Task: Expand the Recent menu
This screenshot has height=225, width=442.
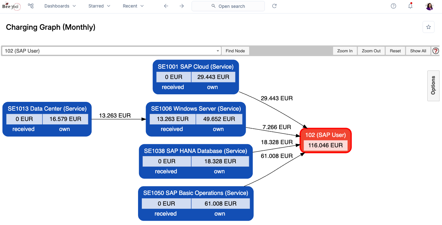Action: tap(133, 6)
